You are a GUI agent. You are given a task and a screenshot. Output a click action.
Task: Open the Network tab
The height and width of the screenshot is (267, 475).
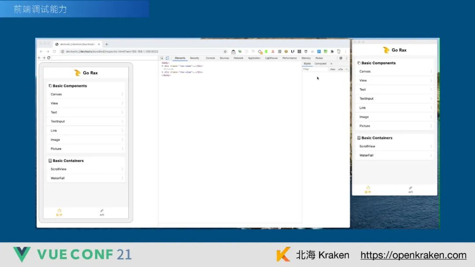[x=238, y=58]
